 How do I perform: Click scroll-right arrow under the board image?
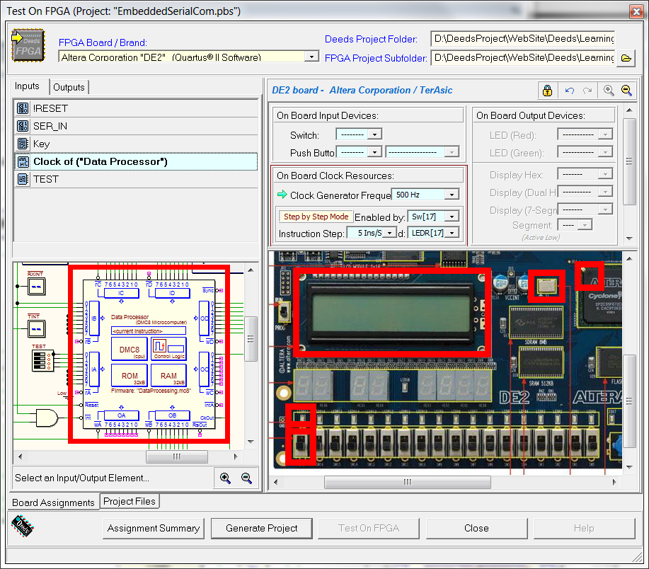[x=614, y=482]
